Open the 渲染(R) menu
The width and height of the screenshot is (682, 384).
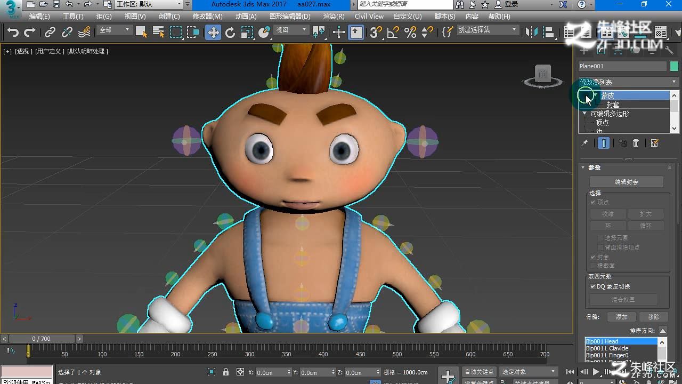pos(334,17)
